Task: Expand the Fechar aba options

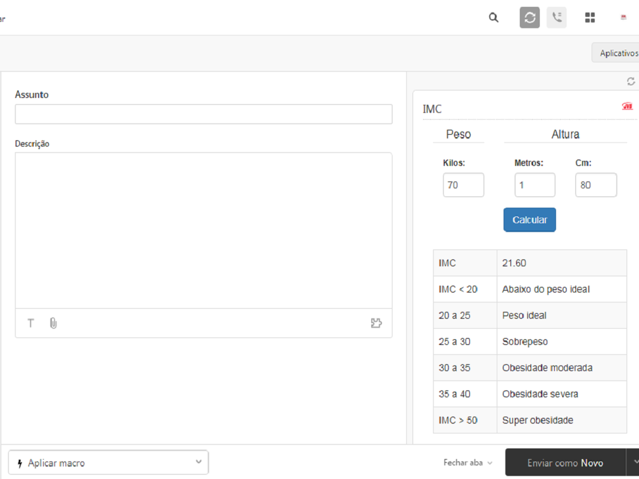Action: (x=467, y=463)
